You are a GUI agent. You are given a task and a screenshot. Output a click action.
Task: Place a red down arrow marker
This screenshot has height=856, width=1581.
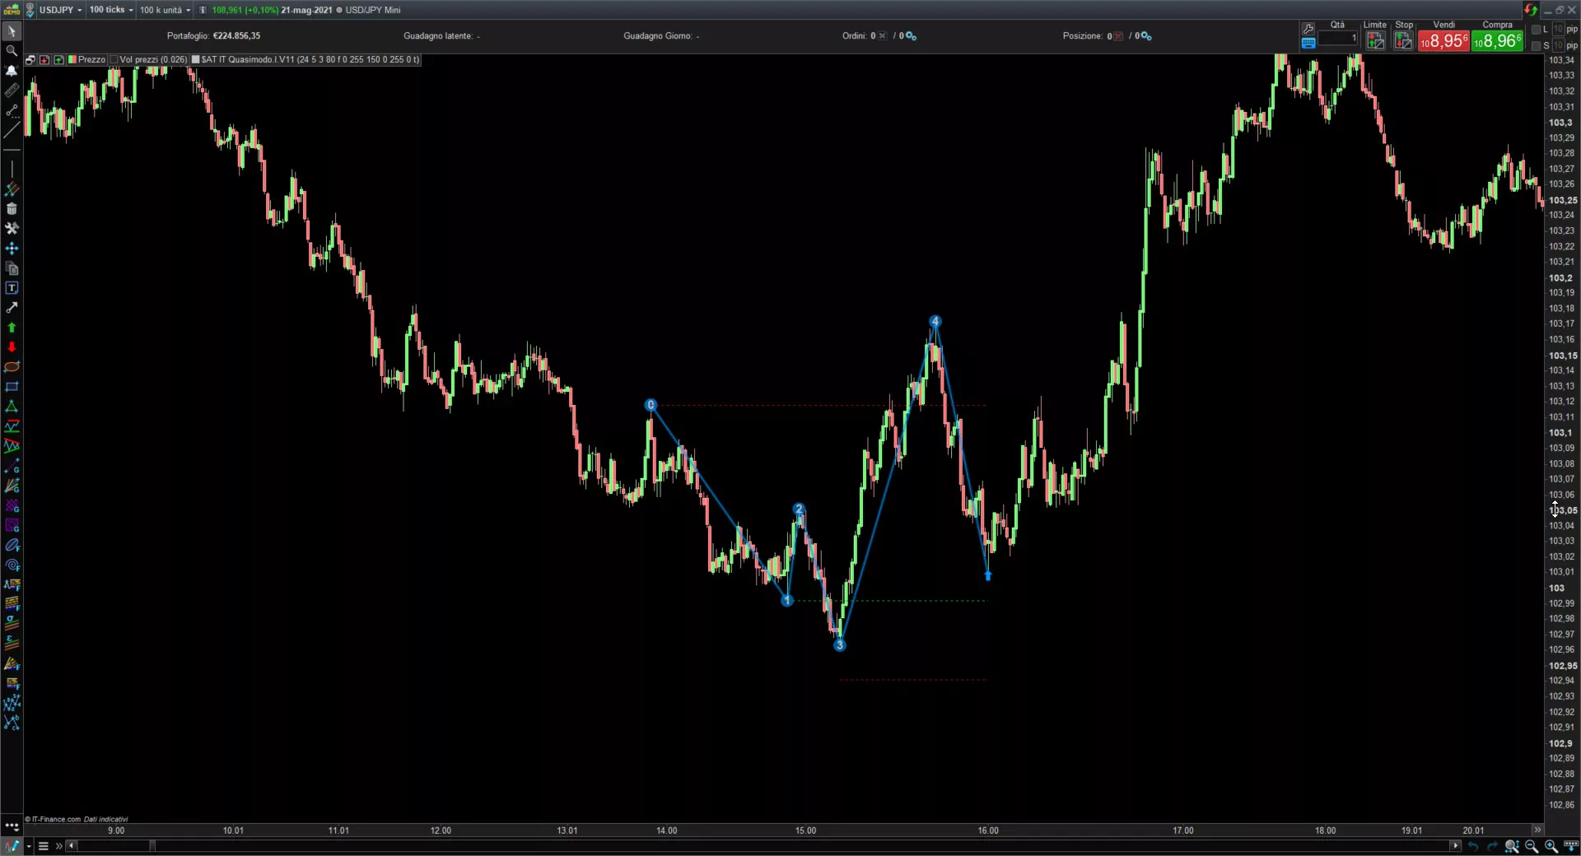coord(12,347)
